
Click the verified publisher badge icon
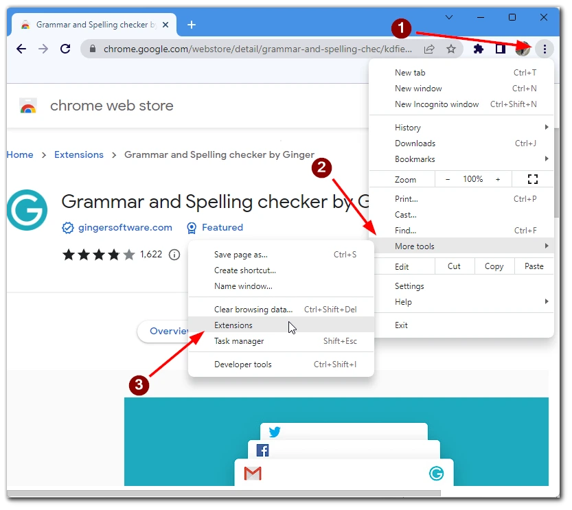68,228
